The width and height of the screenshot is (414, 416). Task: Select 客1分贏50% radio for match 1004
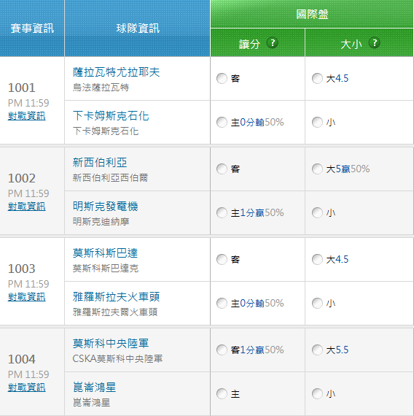(222, 350)
